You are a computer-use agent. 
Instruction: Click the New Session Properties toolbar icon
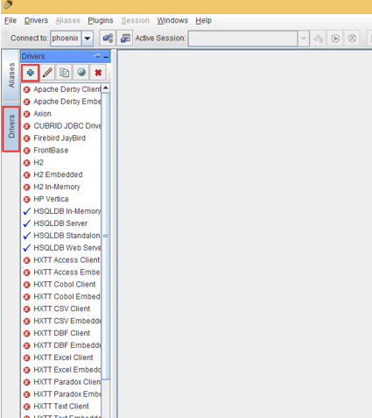[125, 39]
